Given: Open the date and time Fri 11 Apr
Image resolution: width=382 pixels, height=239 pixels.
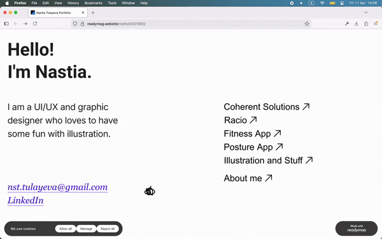Looking at the screenshot, I should pyautogui.click(x=364, y=3).
